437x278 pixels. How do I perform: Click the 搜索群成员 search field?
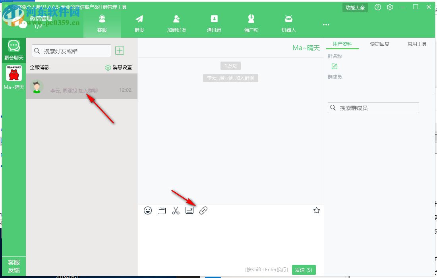tap(373, 108)
